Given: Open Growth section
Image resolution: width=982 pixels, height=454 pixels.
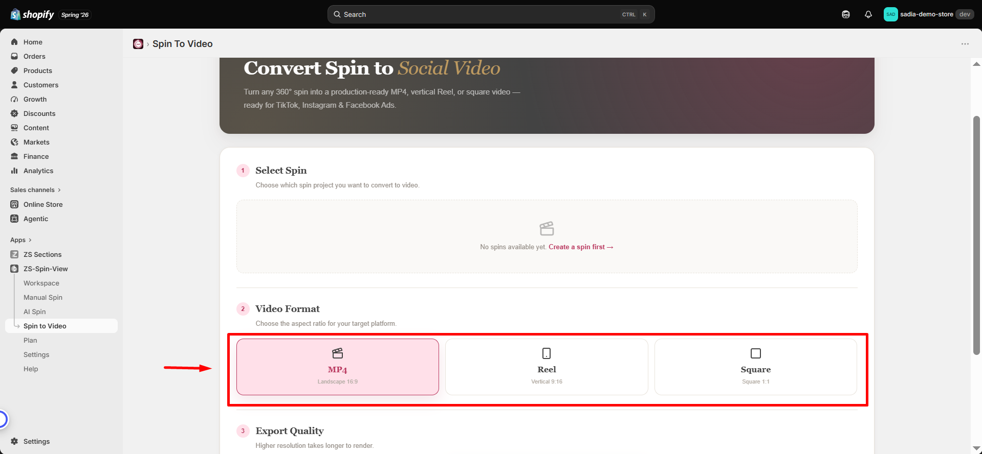Looking at the screenshot, I should click(x=61, y=99).
